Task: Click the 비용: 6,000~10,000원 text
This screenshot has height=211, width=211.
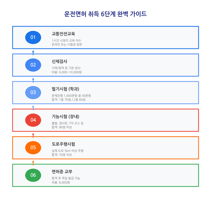Action: [x=67, y=72]
